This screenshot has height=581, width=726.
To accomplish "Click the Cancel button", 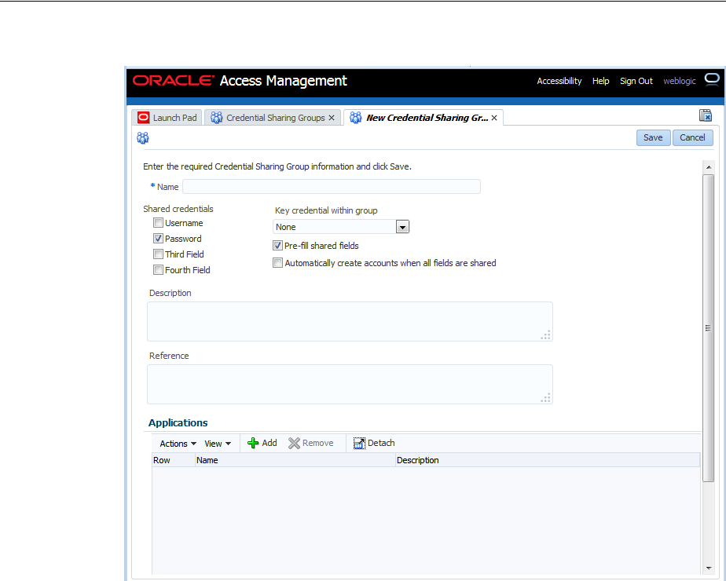I will [693, 138].
